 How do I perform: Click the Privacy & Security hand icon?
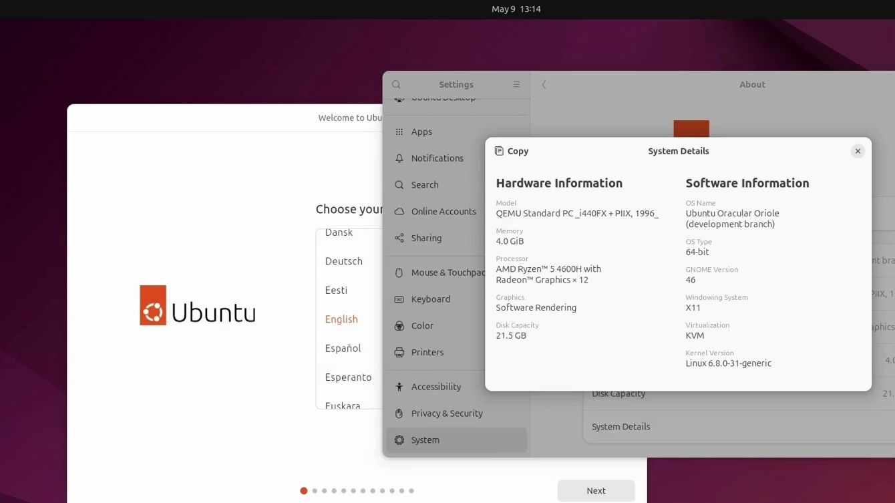(399, 413)
